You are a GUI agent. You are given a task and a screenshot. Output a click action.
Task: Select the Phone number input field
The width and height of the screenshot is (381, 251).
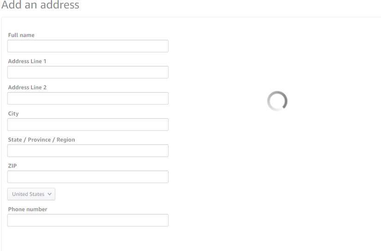tap(88, 220)
